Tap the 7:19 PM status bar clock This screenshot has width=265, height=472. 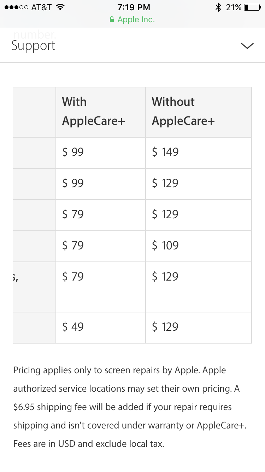tap(134, 7)
